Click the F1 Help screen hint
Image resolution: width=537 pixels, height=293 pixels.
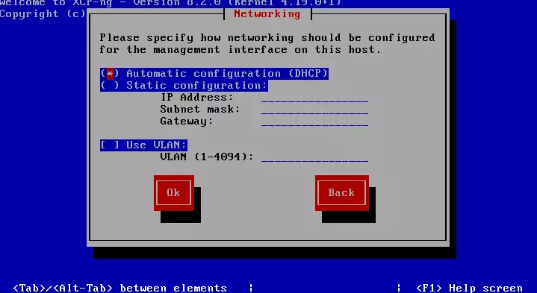469,288
